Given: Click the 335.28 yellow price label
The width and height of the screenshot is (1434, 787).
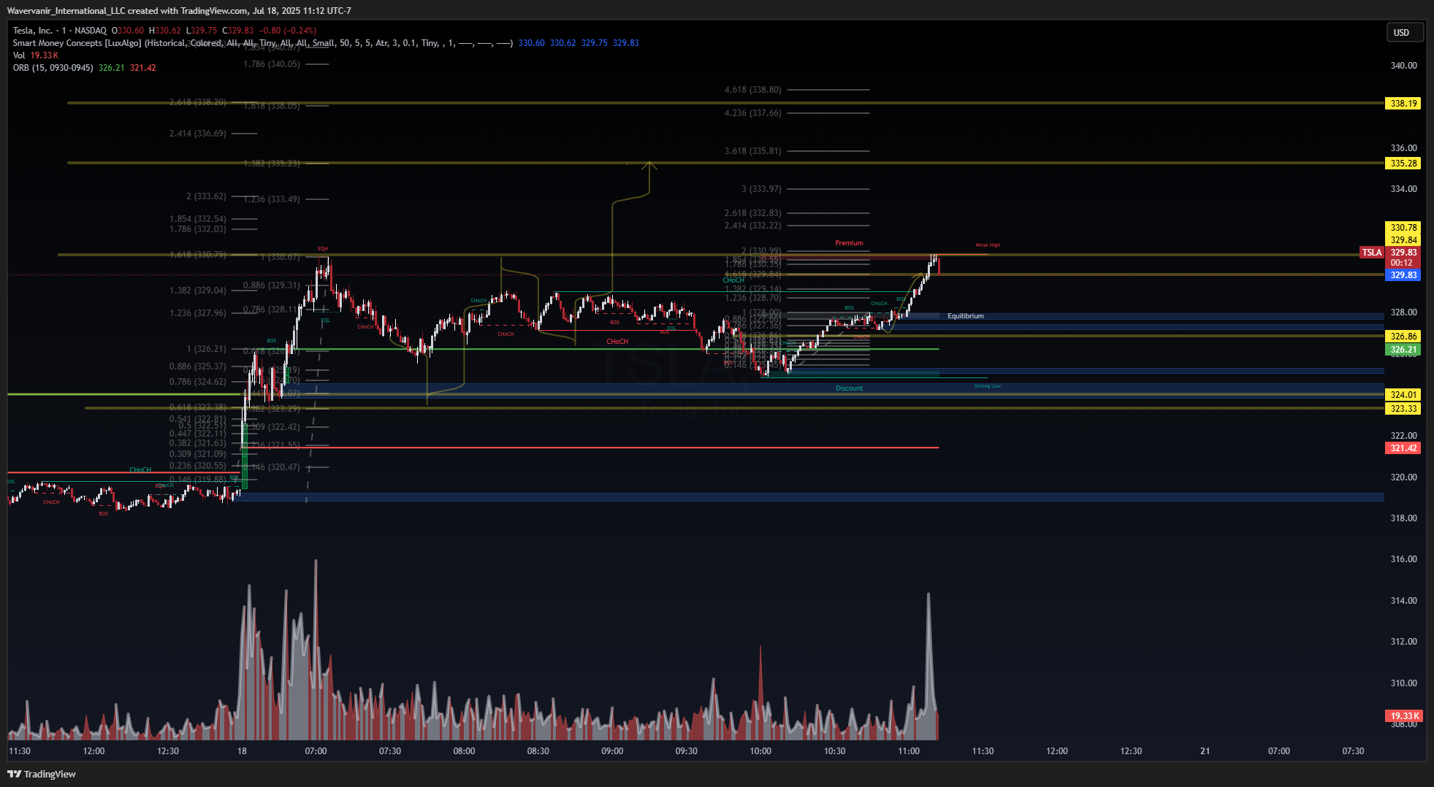Looking at the screenshot, I should click(1403, 164).
